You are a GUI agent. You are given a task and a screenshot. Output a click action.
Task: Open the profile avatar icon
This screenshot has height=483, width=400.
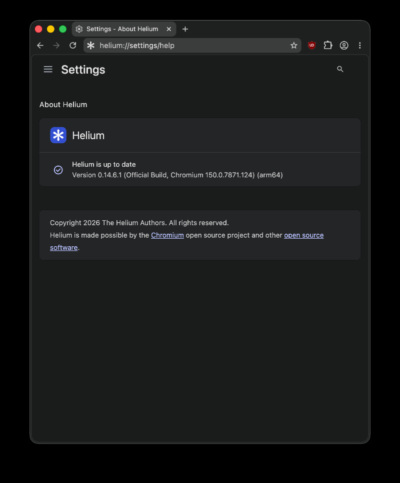(x=343, y=45)
